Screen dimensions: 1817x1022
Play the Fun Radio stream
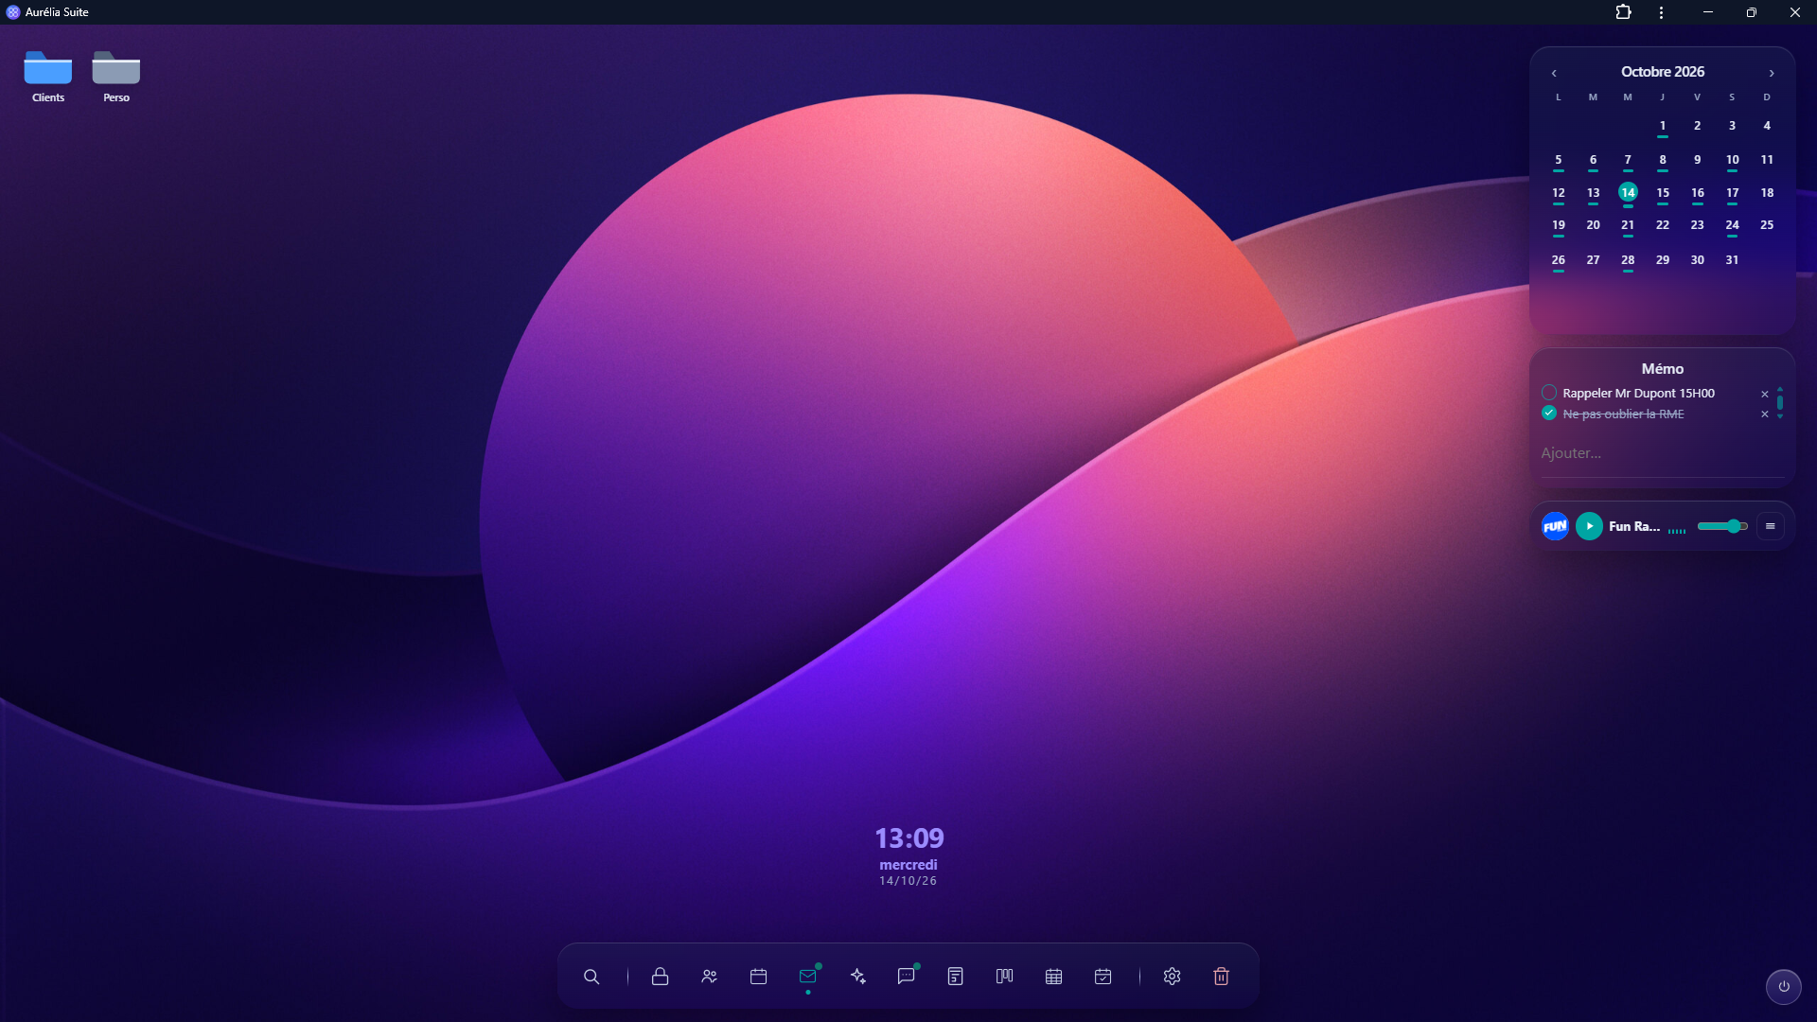(1590, 526)
